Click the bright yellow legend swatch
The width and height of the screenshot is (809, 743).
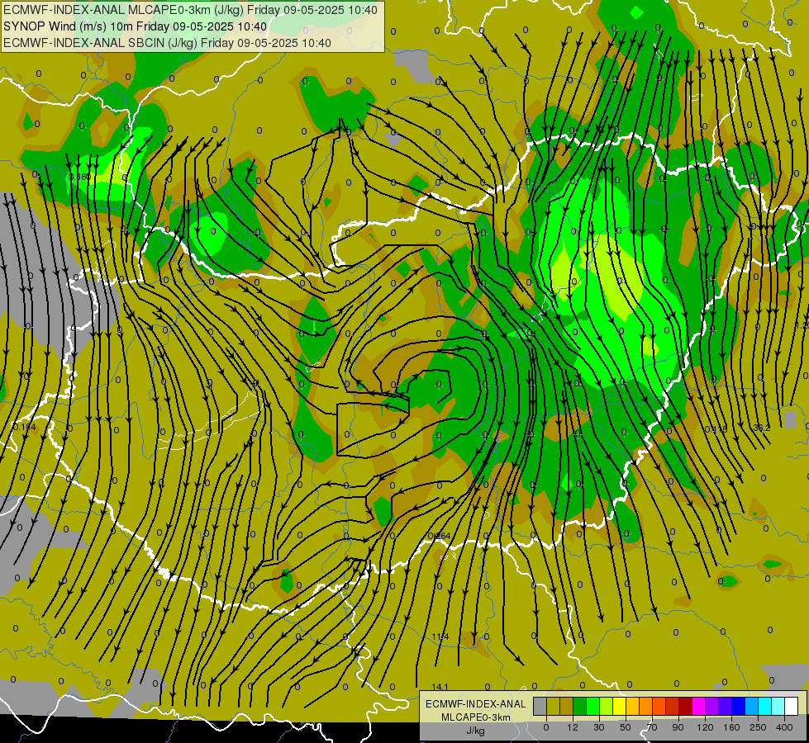[x=620, y=706]
